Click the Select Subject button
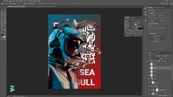Viewport: 173px width, 97px height. pyautogui.click(x=157, y=39)
